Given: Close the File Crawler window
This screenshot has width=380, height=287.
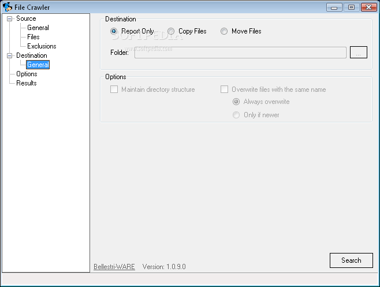Looking at the screenshot, I should click(x=368, y=8).
